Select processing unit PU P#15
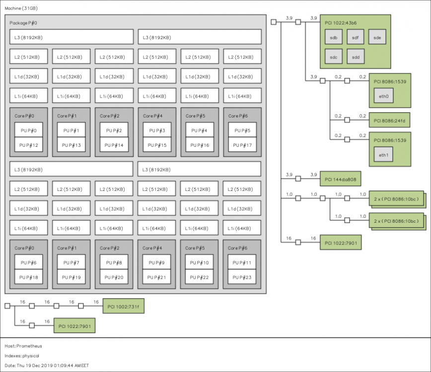 point(157,144)
